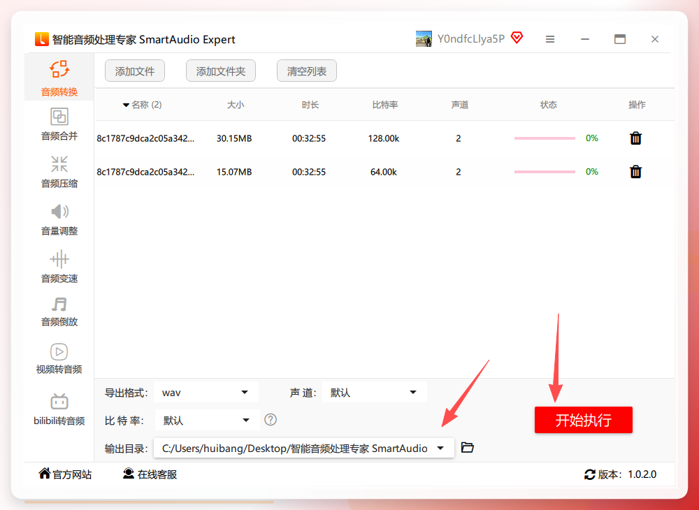Open the bilibili转音频 module
Viewport: 699px width, 510px height.
(59, 409)
